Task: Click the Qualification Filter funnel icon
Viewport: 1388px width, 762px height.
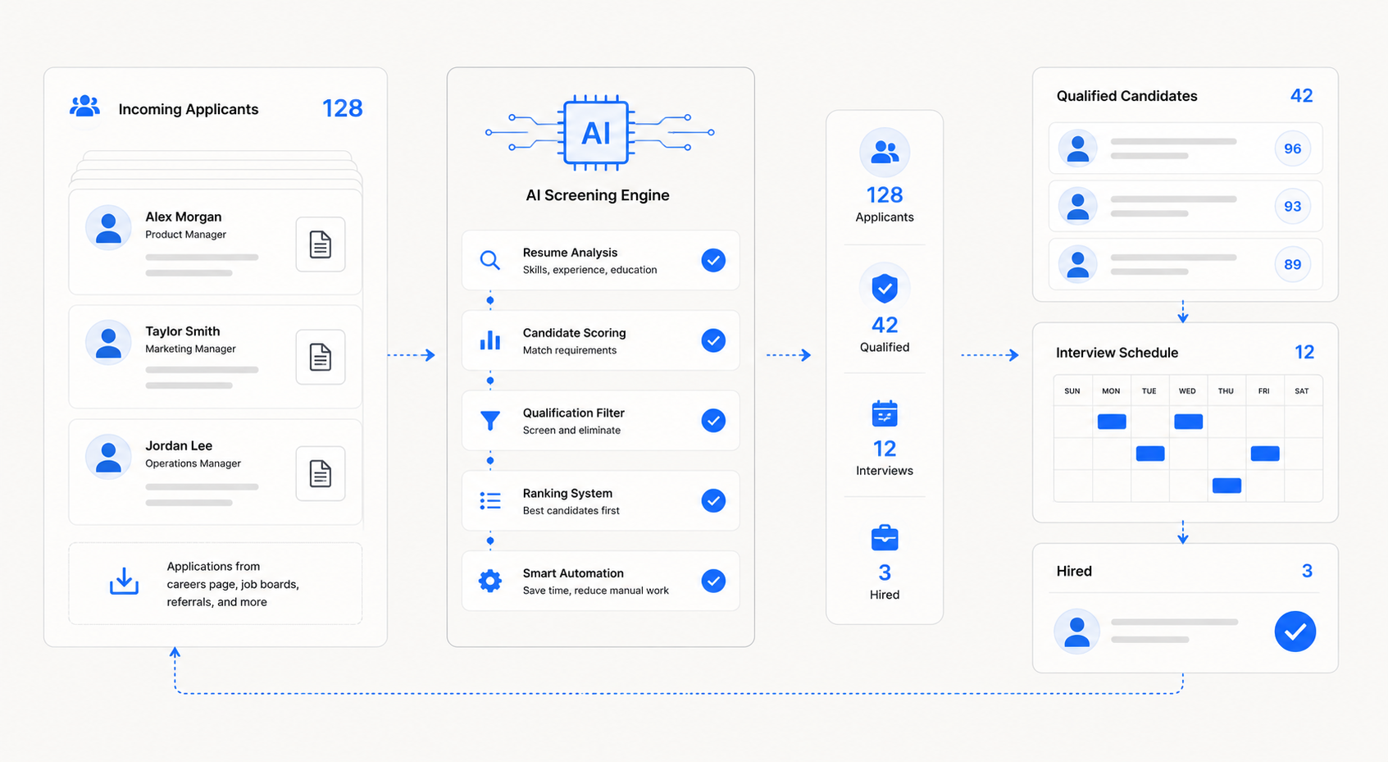Action: (x=490, y=421)
